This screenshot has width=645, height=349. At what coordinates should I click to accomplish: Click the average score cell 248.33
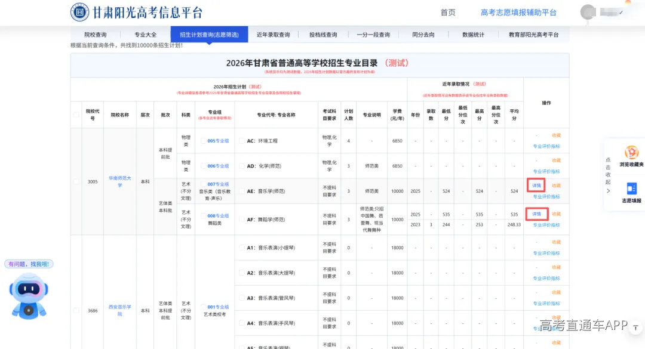[514, 225]
